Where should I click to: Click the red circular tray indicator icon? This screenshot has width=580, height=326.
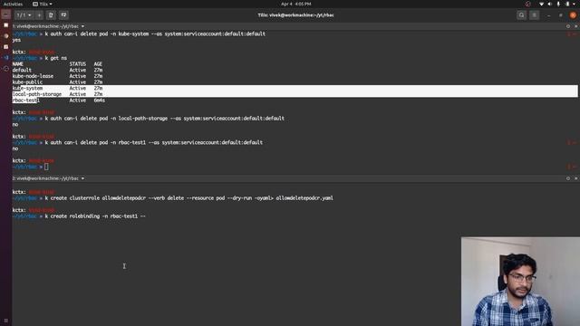click(527, 4)
